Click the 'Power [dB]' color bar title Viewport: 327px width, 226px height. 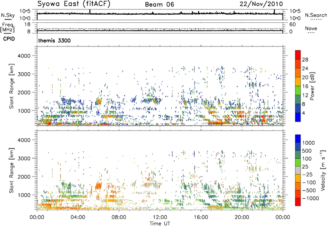[x=312, y=86]
